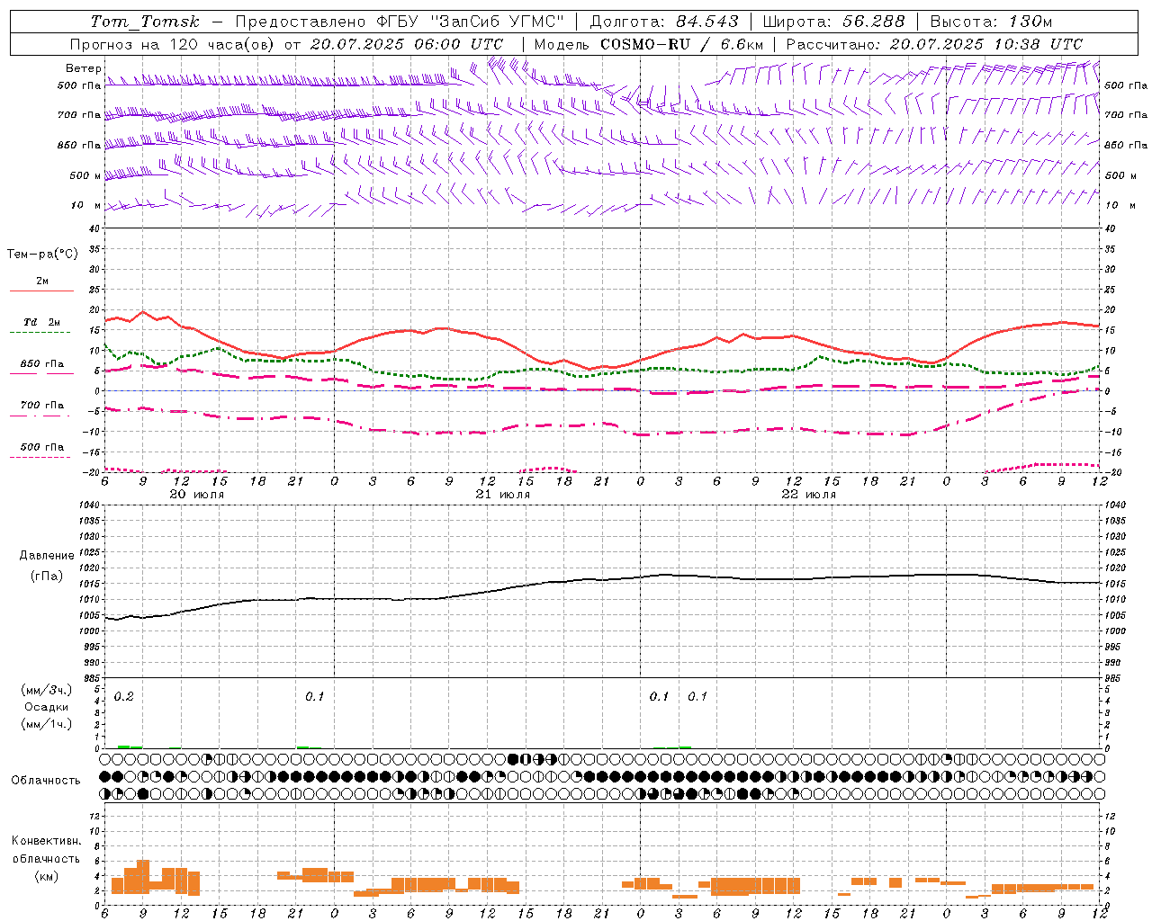
Task: Click the (км) unit under convective cloudiness
Action: point(47,876)
